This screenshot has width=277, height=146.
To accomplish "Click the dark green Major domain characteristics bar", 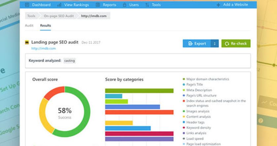I will coord(139,91).
